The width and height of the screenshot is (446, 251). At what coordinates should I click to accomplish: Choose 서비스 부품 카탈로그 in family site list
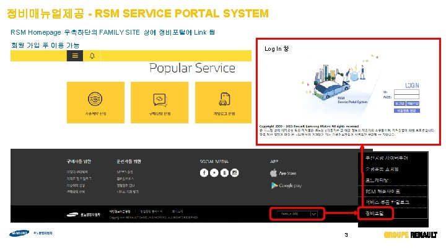coord(387,202)
